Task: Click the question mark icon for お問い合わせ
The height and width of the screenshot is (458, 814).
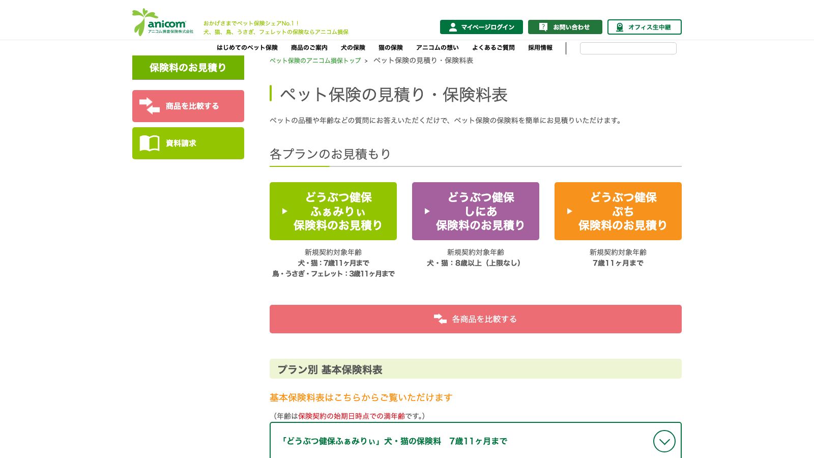Action: (543, 27)
